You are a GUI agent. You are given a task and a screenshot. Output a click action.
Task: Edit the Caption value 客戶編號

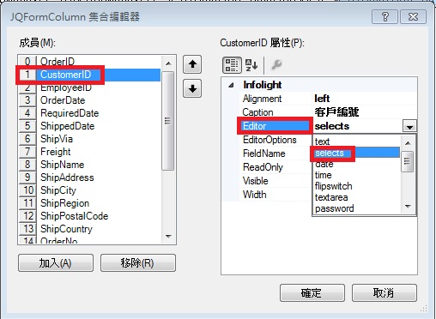[365, 112]
